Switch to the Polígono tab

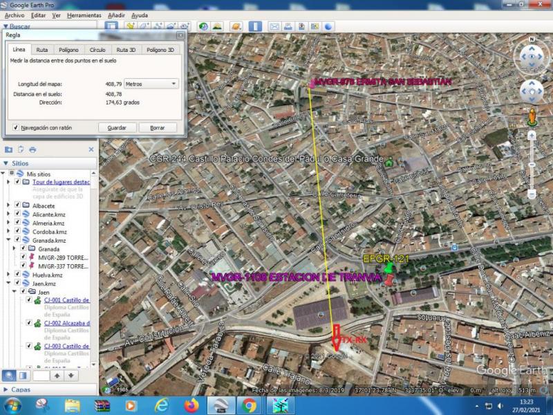point(68,50)
